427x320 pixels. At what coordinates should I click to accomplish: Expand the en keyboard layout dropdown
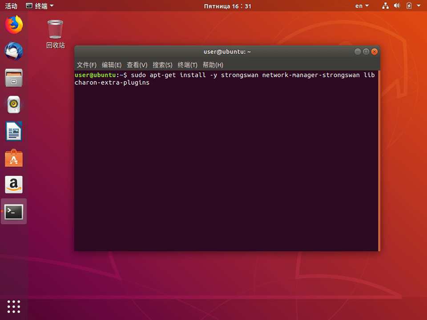pyautogui.click(x=361, y=6)
